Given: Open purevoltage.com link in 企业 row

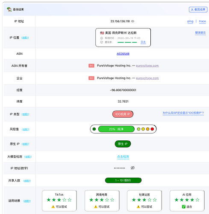Looking at the screenshot, I should click(147, 78).
